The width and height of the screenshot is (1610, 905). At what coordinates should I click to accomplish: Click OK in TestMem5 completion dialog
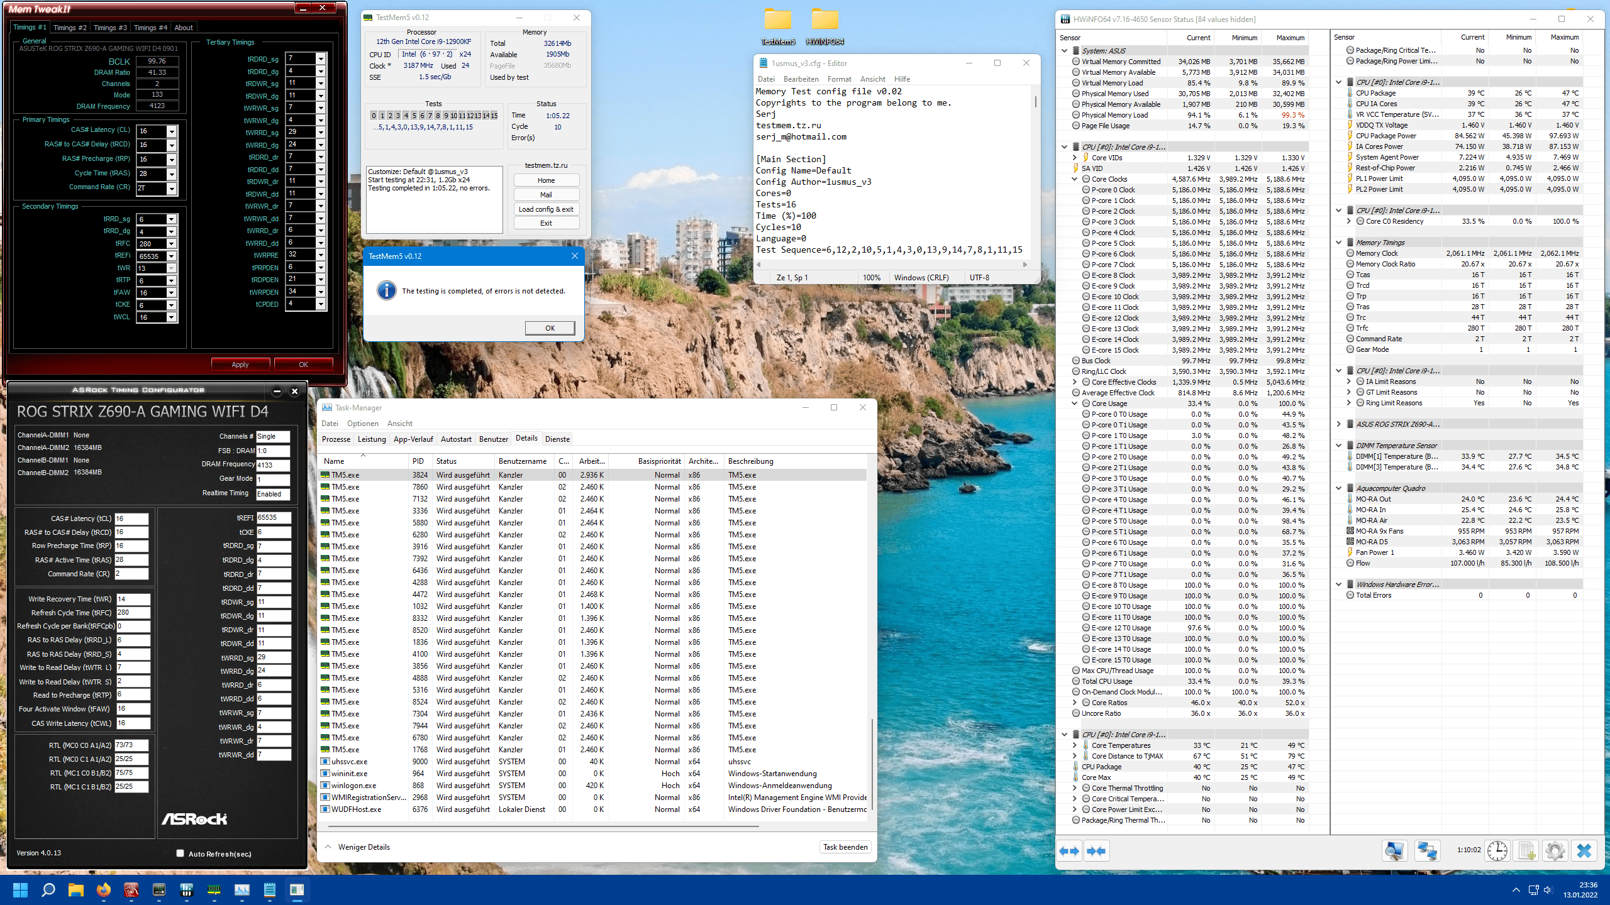550,328
